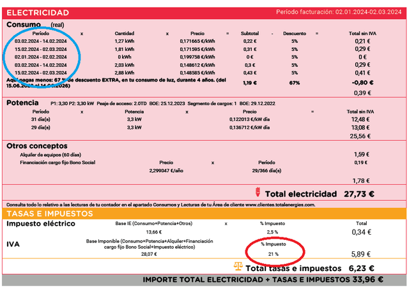Select the BOE: 25.12.2023 text

(x=167, y=104)
